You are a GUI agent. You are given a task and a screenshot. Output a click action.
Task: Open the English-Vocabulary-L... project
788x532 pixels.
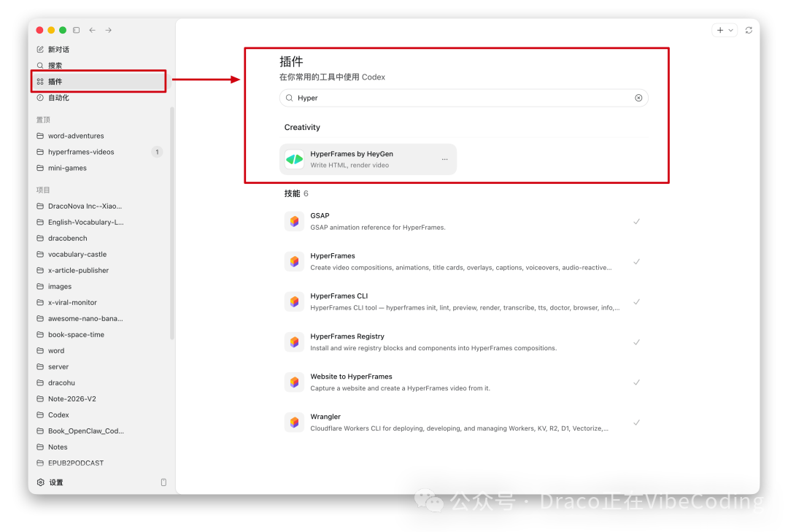click(x=100, y=223)
